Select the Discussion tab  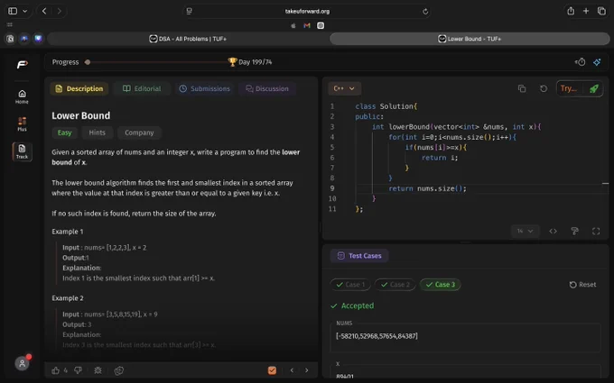267,88
